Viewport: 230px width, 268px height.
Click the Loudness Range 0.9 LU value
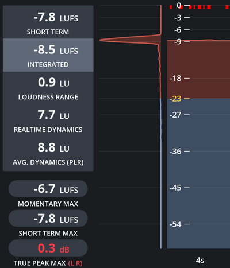pyautogui.click(x=53, y=83)
